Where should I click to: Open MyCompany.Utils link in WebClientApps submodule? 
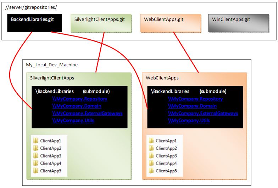189,121
